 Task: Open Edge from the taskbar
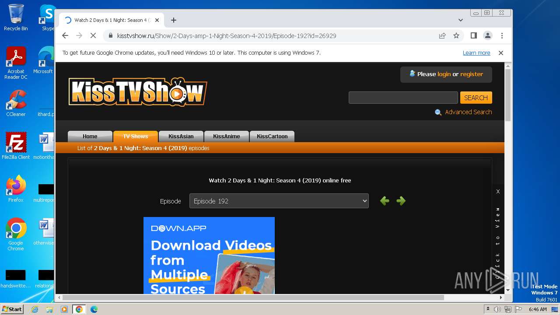(x=94, y=309)
